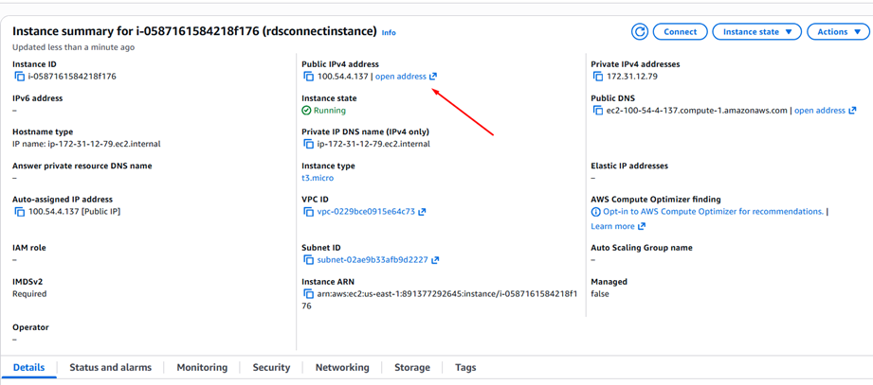
Task: Click external link icon next to Public DNS
Action: click(x=852, y=111)
